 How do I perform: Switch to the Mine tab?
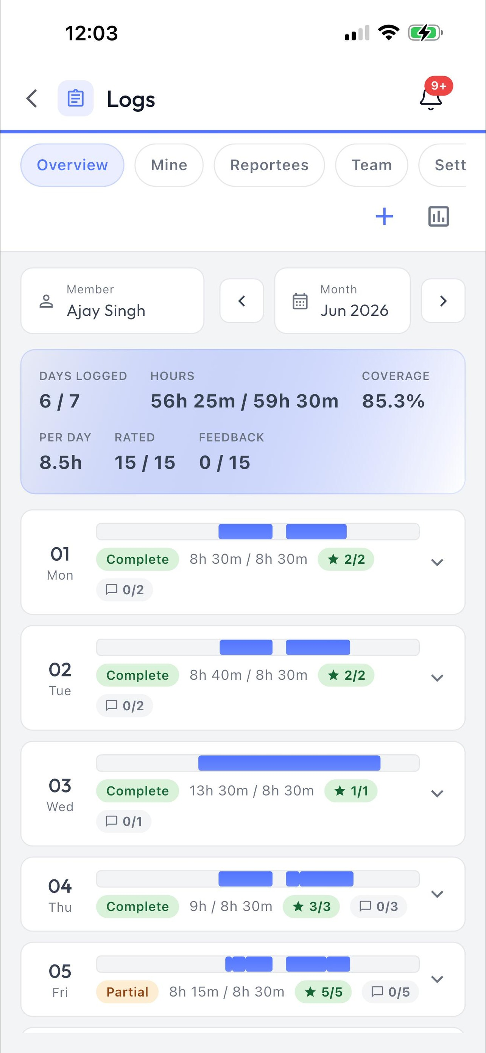coord(169,165)
